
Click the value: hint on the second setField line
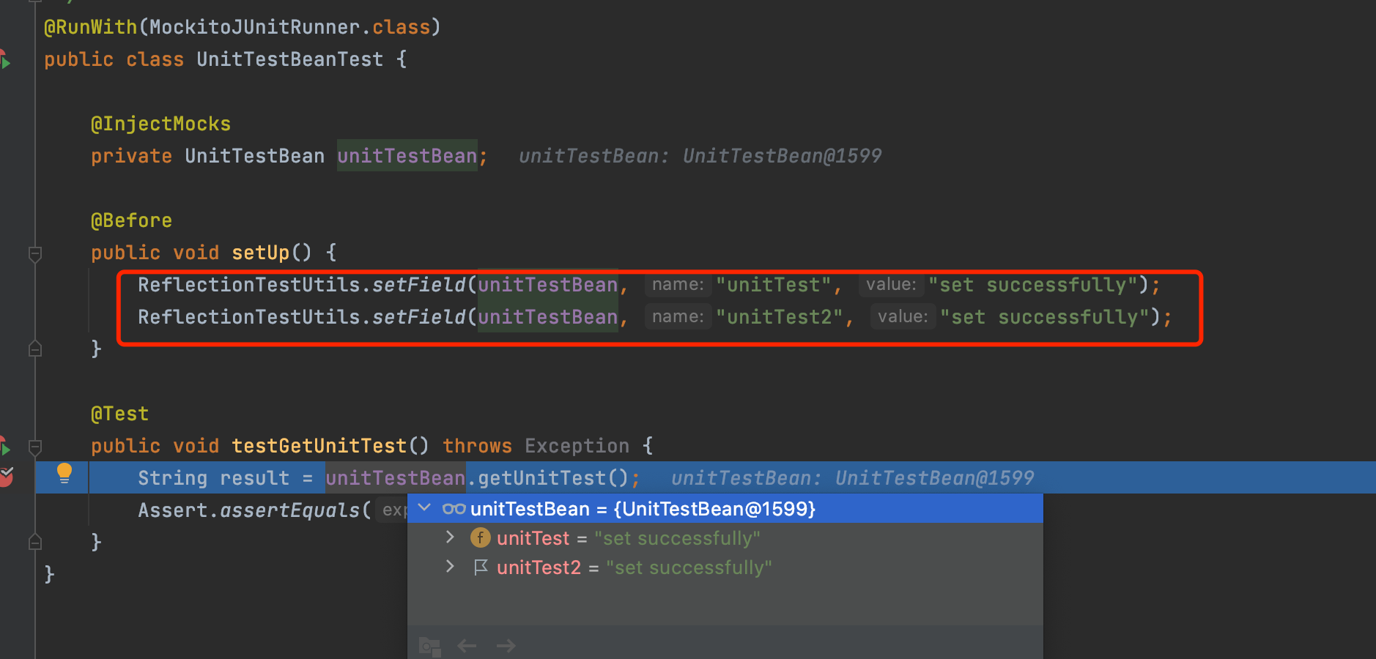point(903,317)
